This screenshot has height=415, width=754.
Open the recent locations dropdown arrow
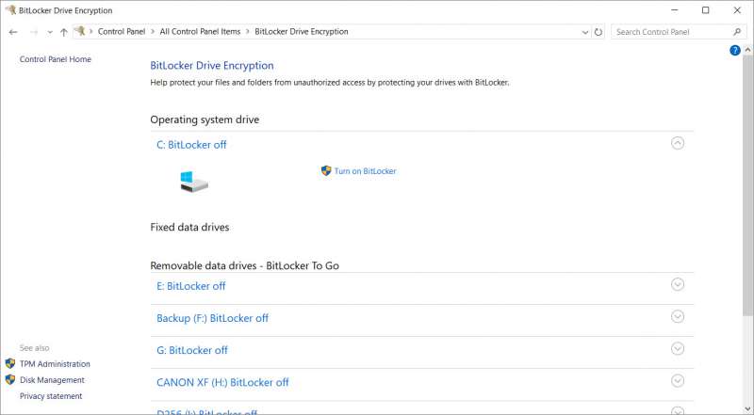pos(50,32)
